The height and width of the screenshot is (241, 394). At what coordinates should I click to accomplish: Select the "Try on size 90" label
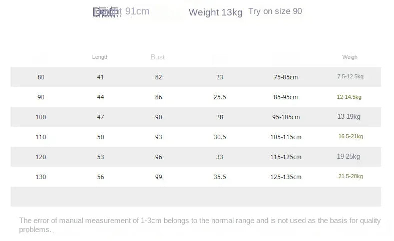(x=275, y=11)
